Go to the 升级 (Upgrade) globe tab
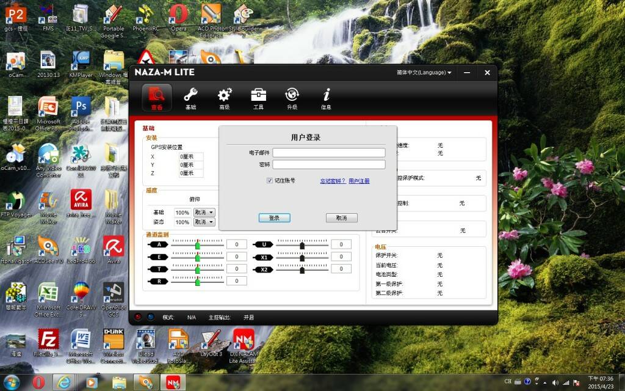 pyautogui.click(x=292, y=98)
